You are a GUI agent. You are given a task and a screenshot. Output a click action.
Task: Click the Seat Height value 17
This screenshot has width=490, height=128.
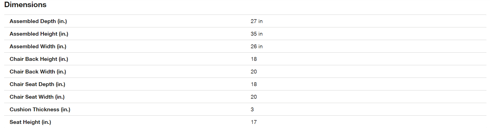(x=254, y=122)
